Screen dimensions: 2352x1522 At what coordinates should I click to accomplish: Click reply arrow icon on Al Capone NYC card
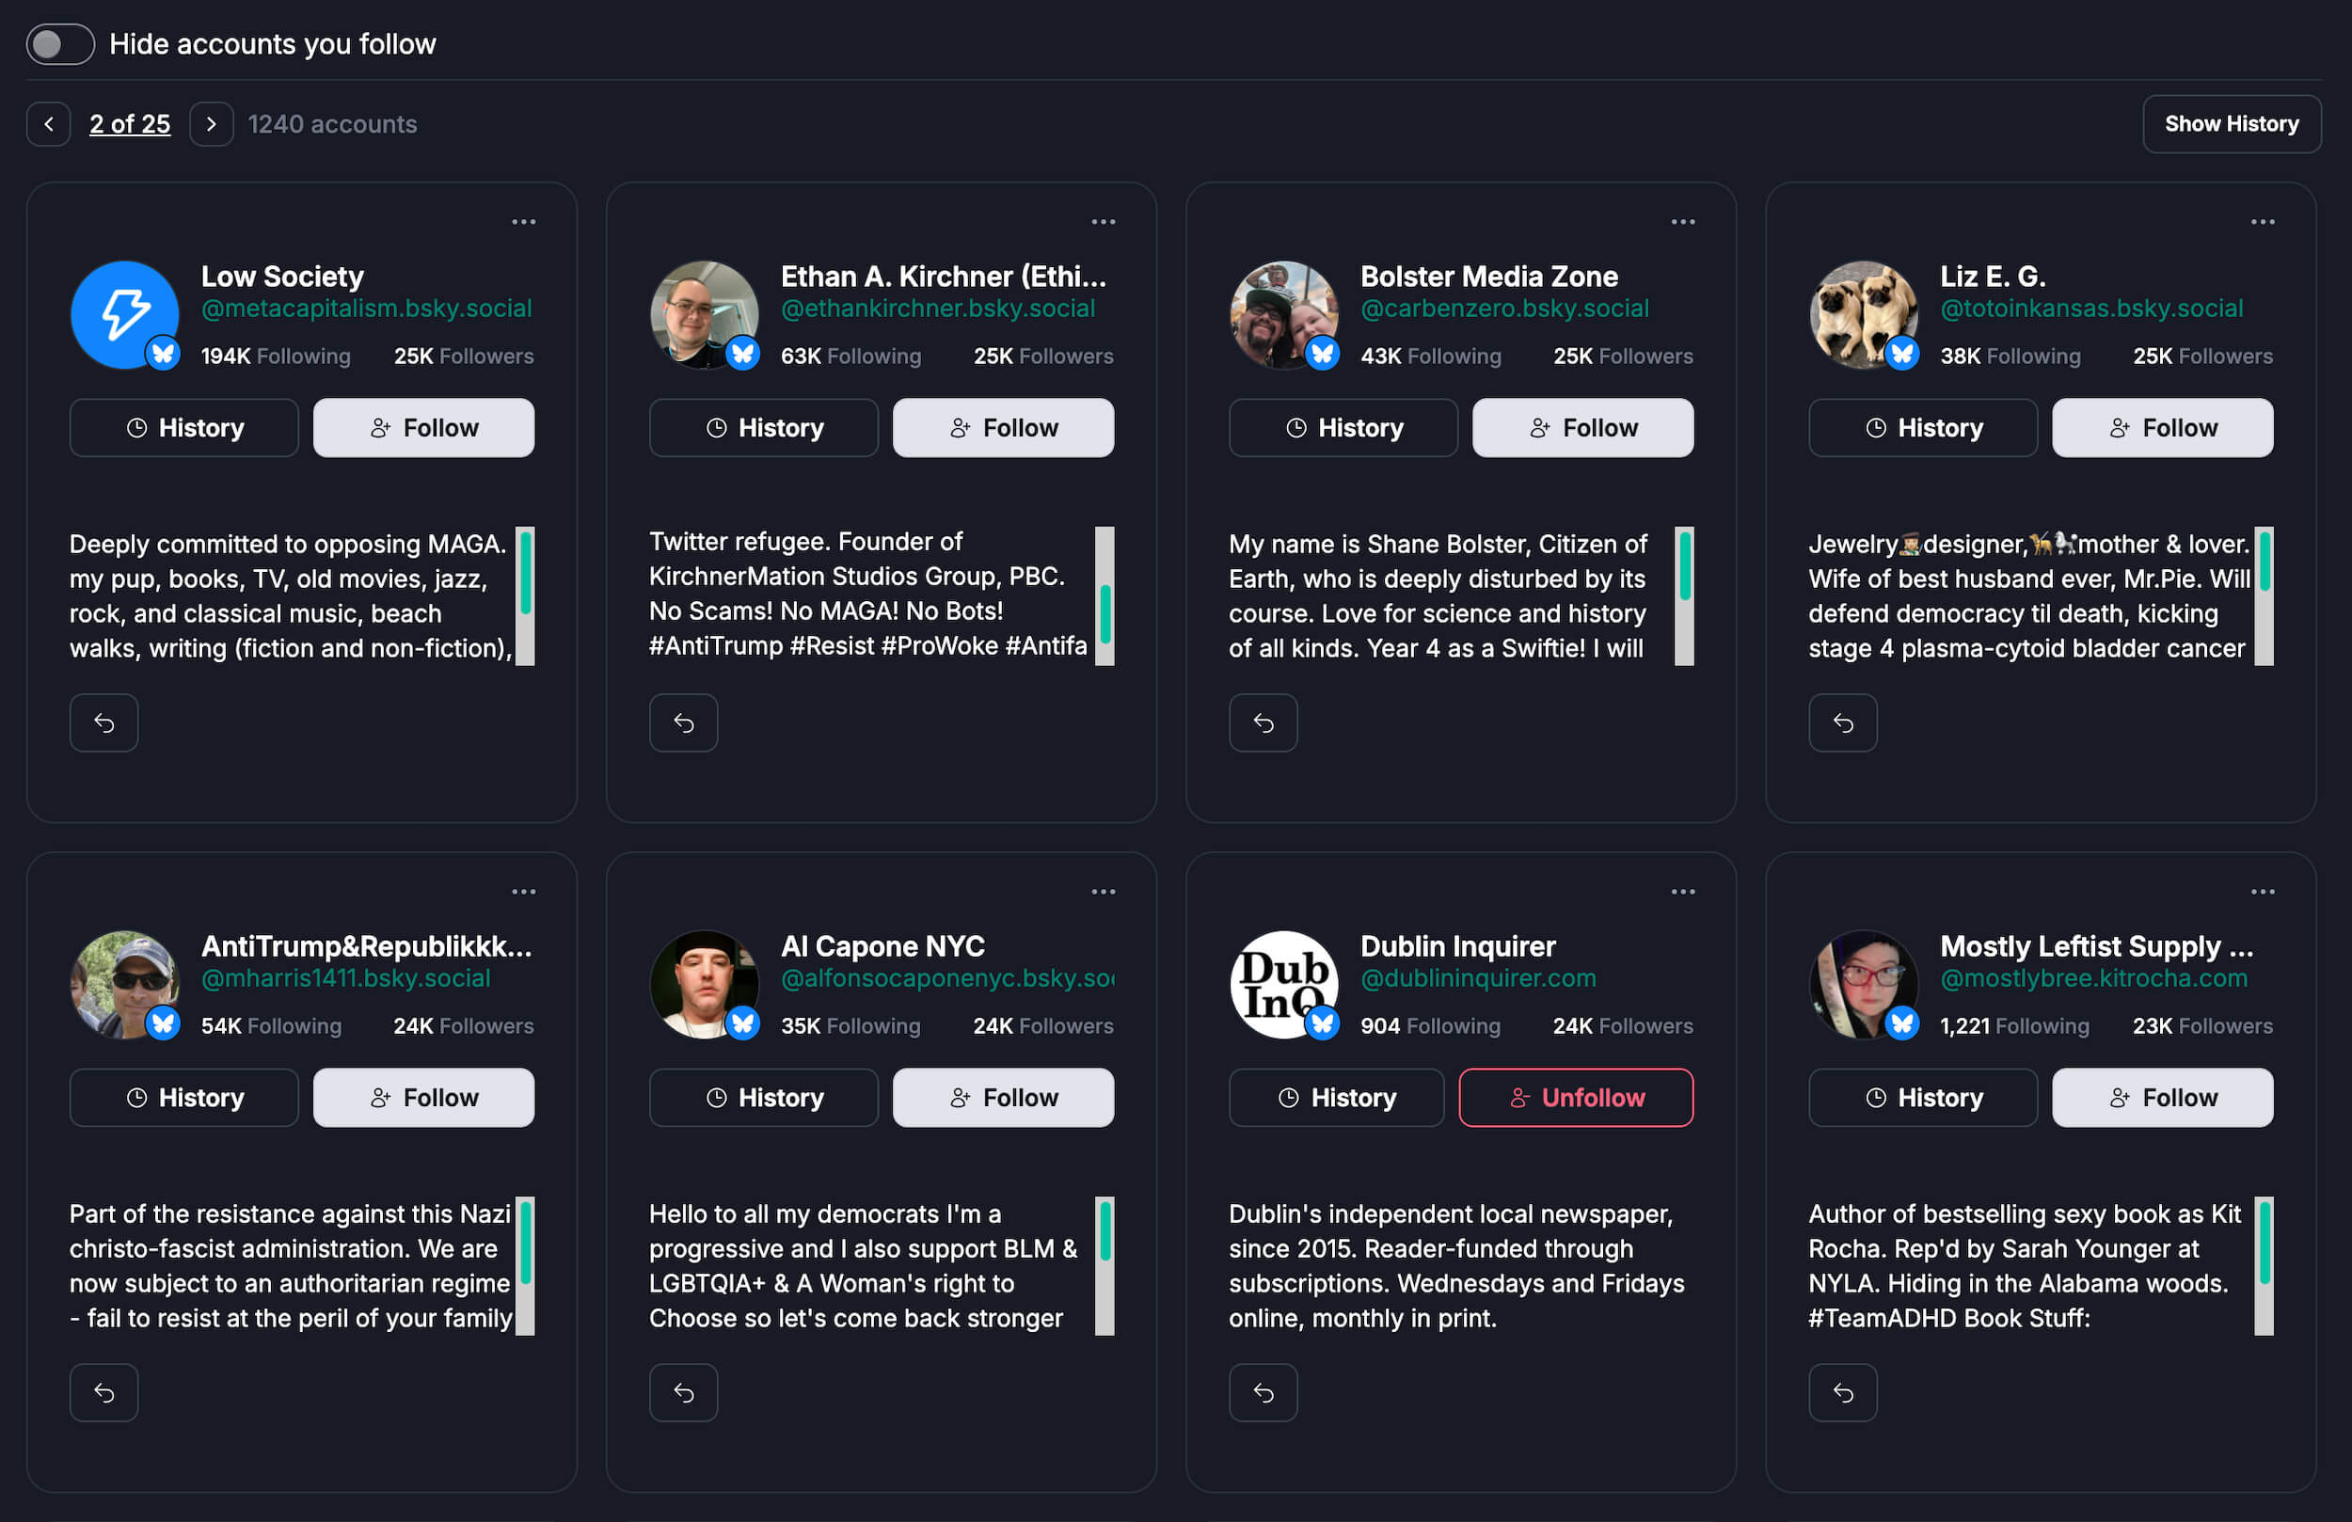(683, 1392)
